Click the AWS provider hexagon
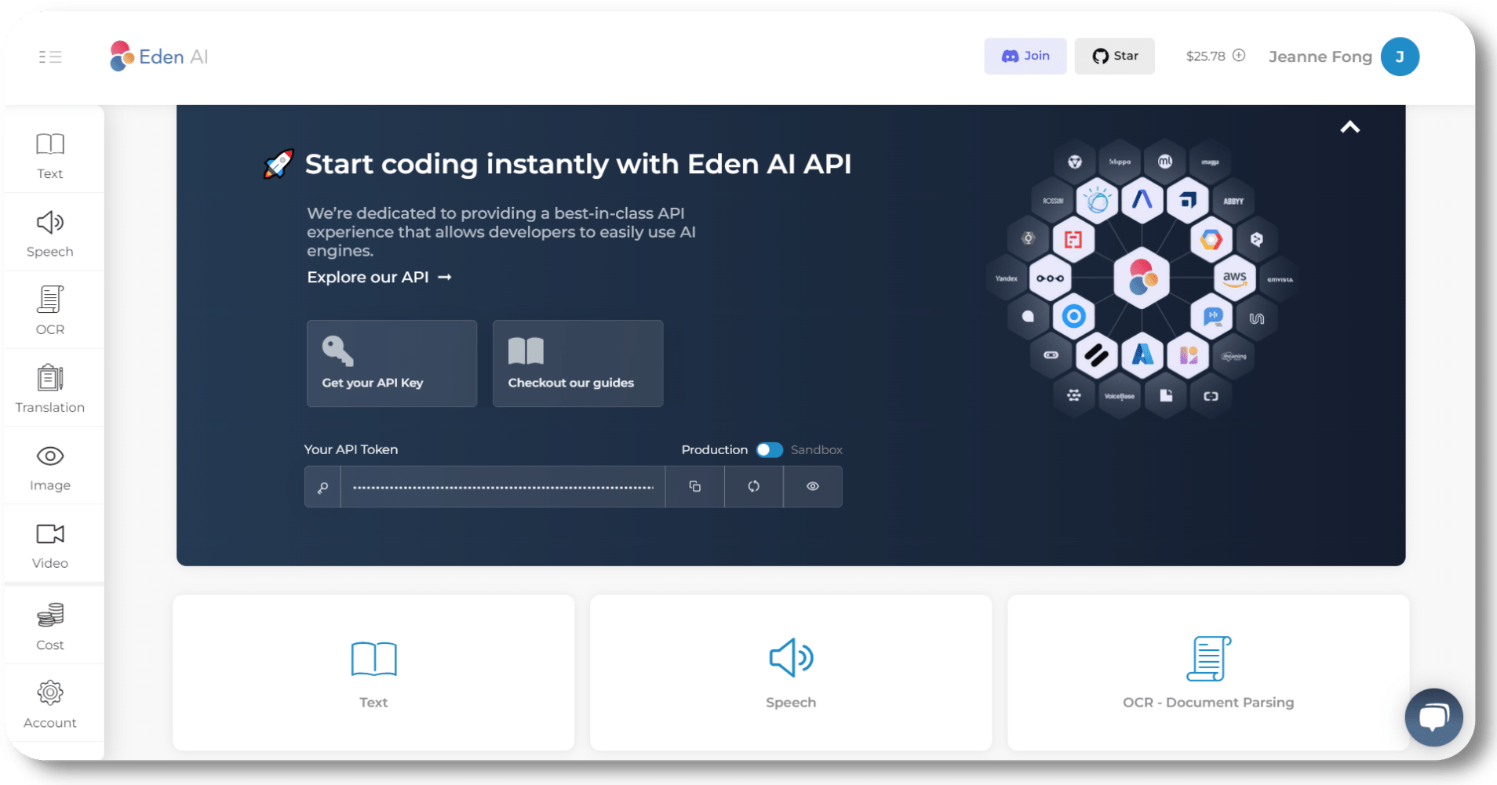1497x785 pixels. 1234,278
